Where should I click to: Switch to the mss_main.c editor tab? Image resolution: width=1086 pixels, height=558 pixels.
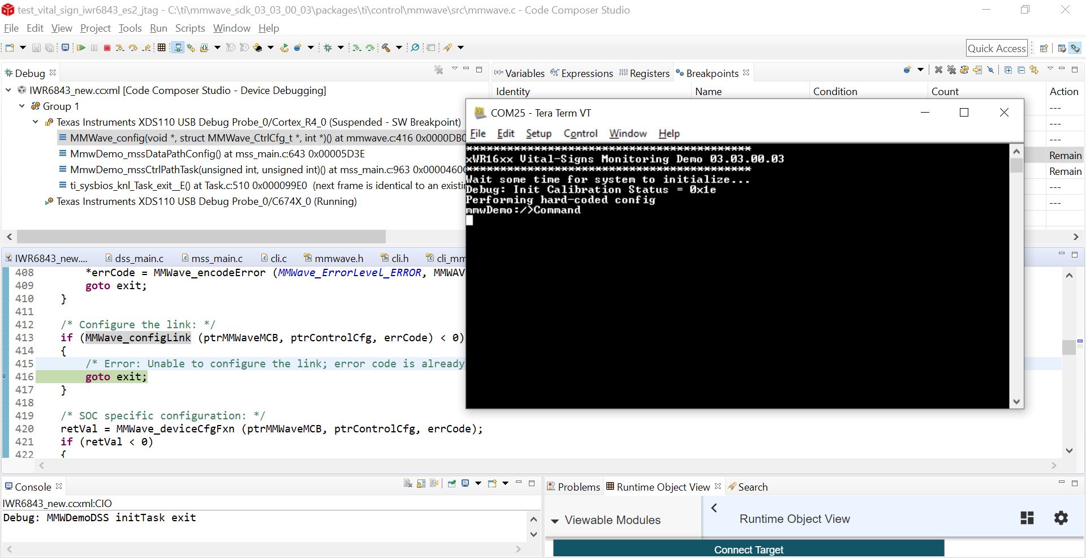[212, 258]
